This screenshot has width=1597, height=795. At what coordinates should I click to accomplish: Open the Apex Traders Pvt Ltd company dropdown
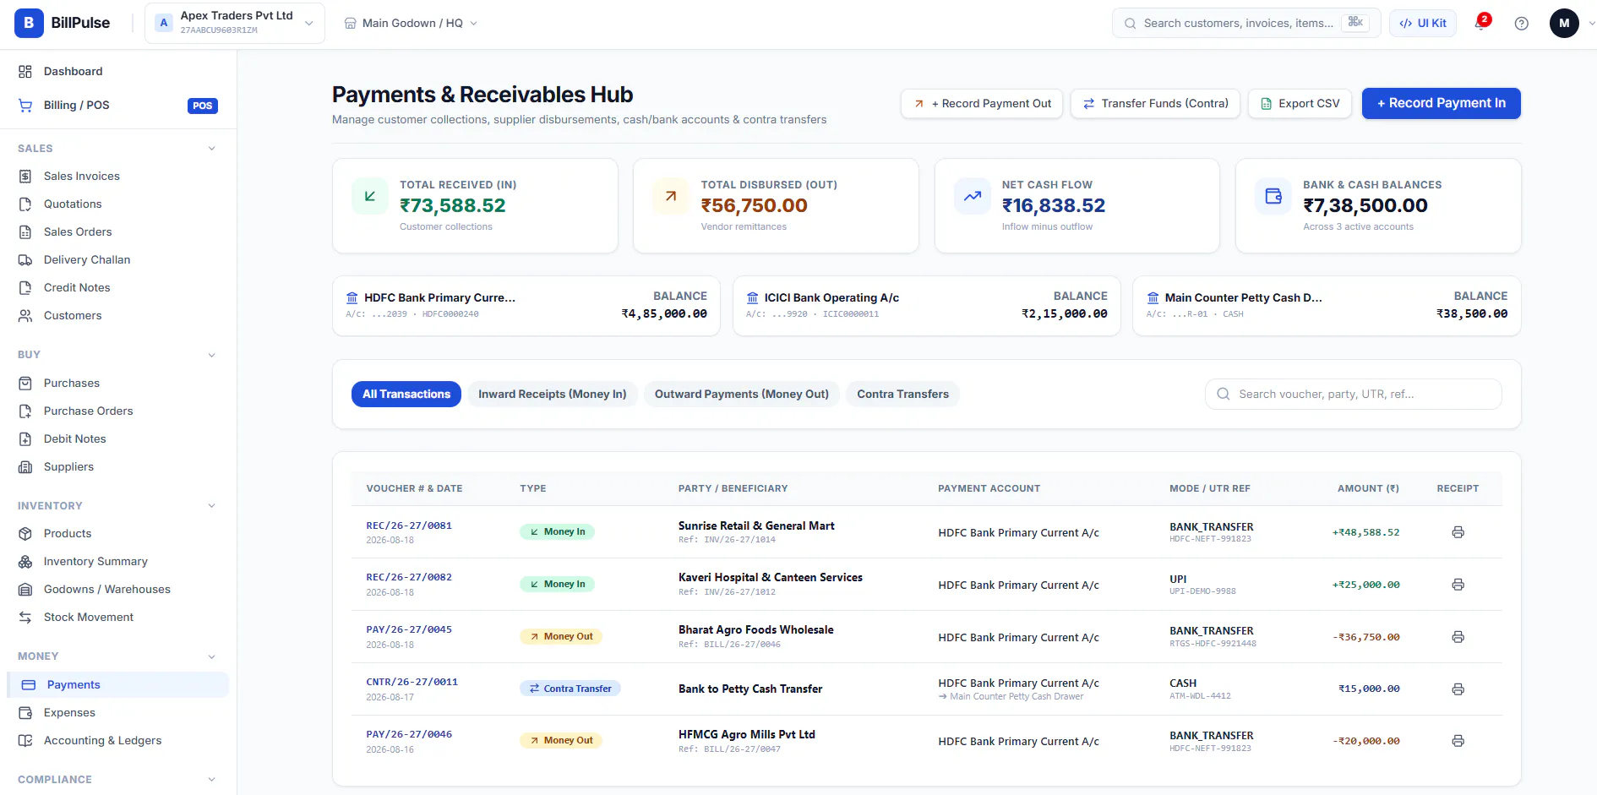click(235, 23)
